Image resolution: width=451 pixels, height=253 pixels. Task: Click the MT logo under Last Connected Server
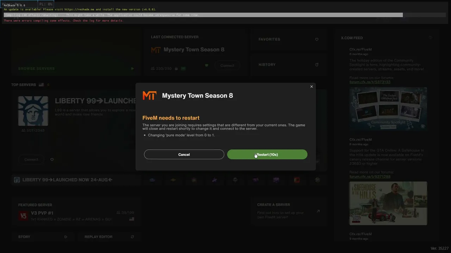(156, 50)
